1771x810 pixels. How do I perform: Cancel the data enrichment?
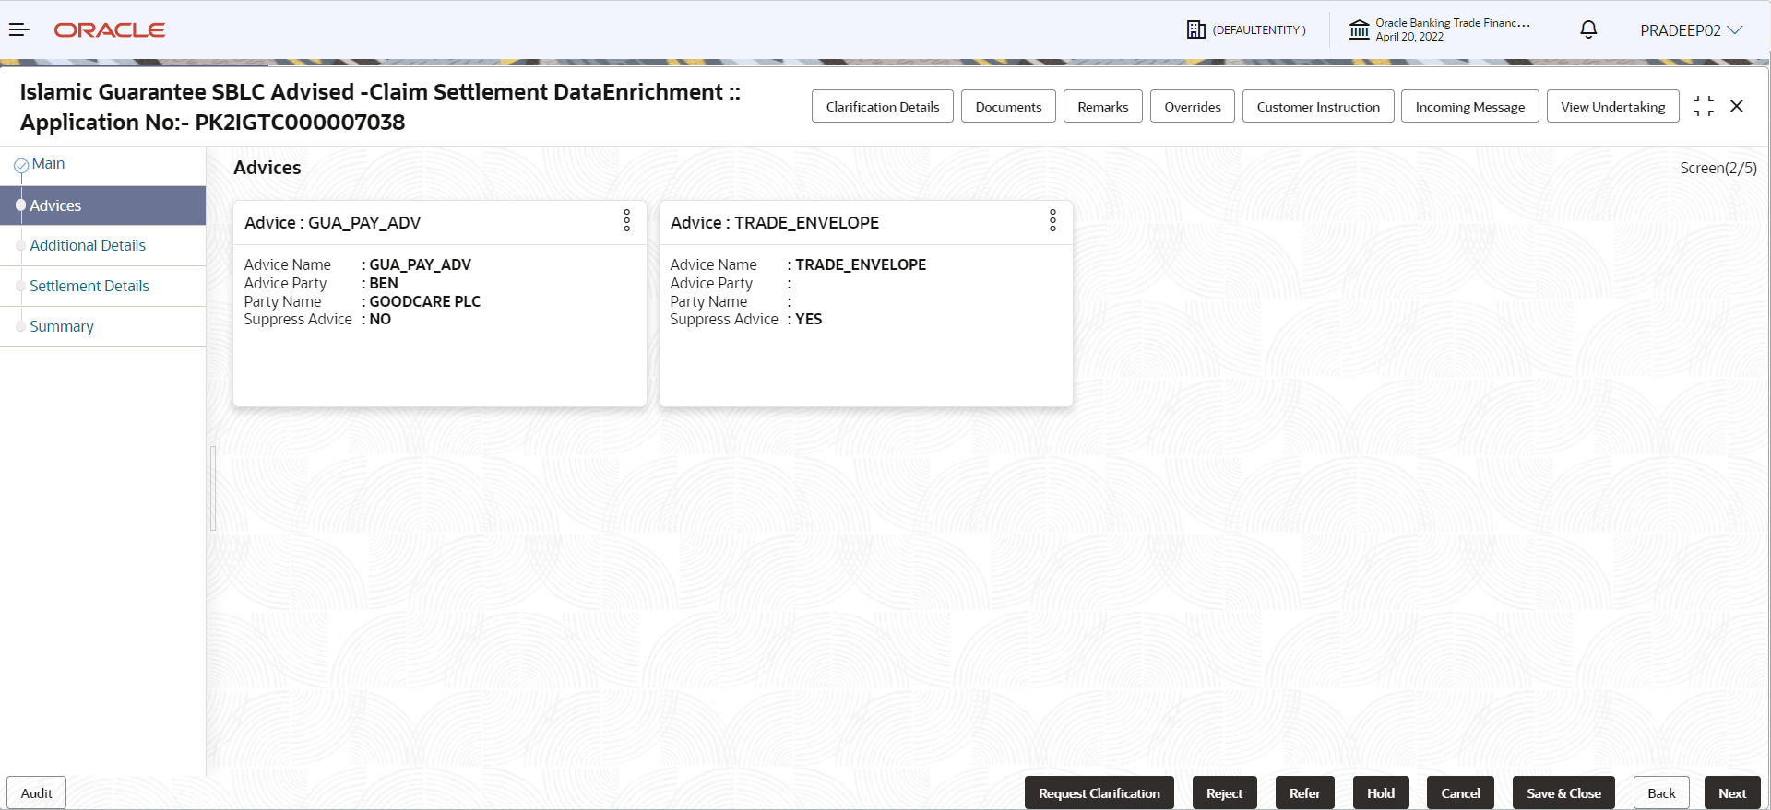(x=1461, y=792)
